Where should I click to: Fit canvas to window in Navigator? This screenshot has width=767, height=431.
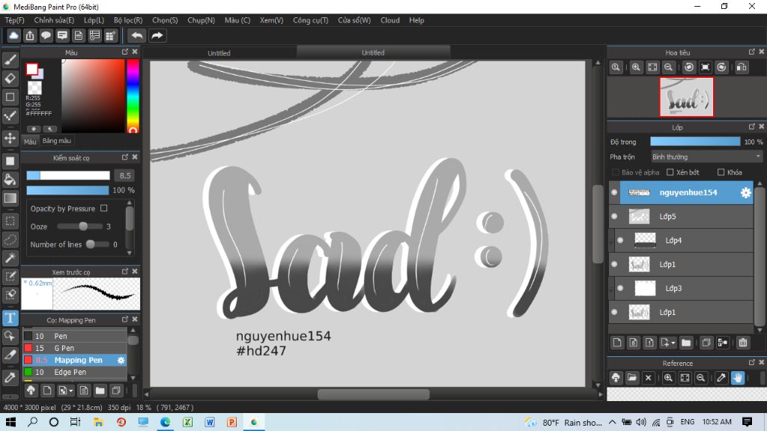[x=652, y=67]
